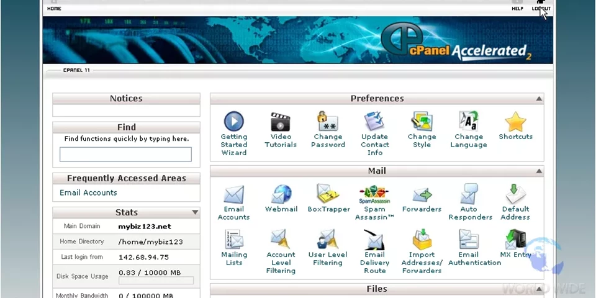Open Video Tutorials icon
Viewport: 596px width, 298px height.
coord(281,122)
